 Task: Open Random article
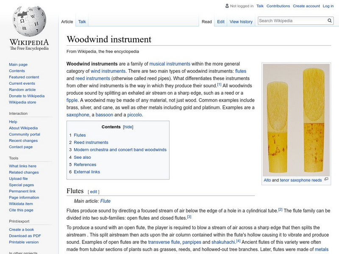22,90
